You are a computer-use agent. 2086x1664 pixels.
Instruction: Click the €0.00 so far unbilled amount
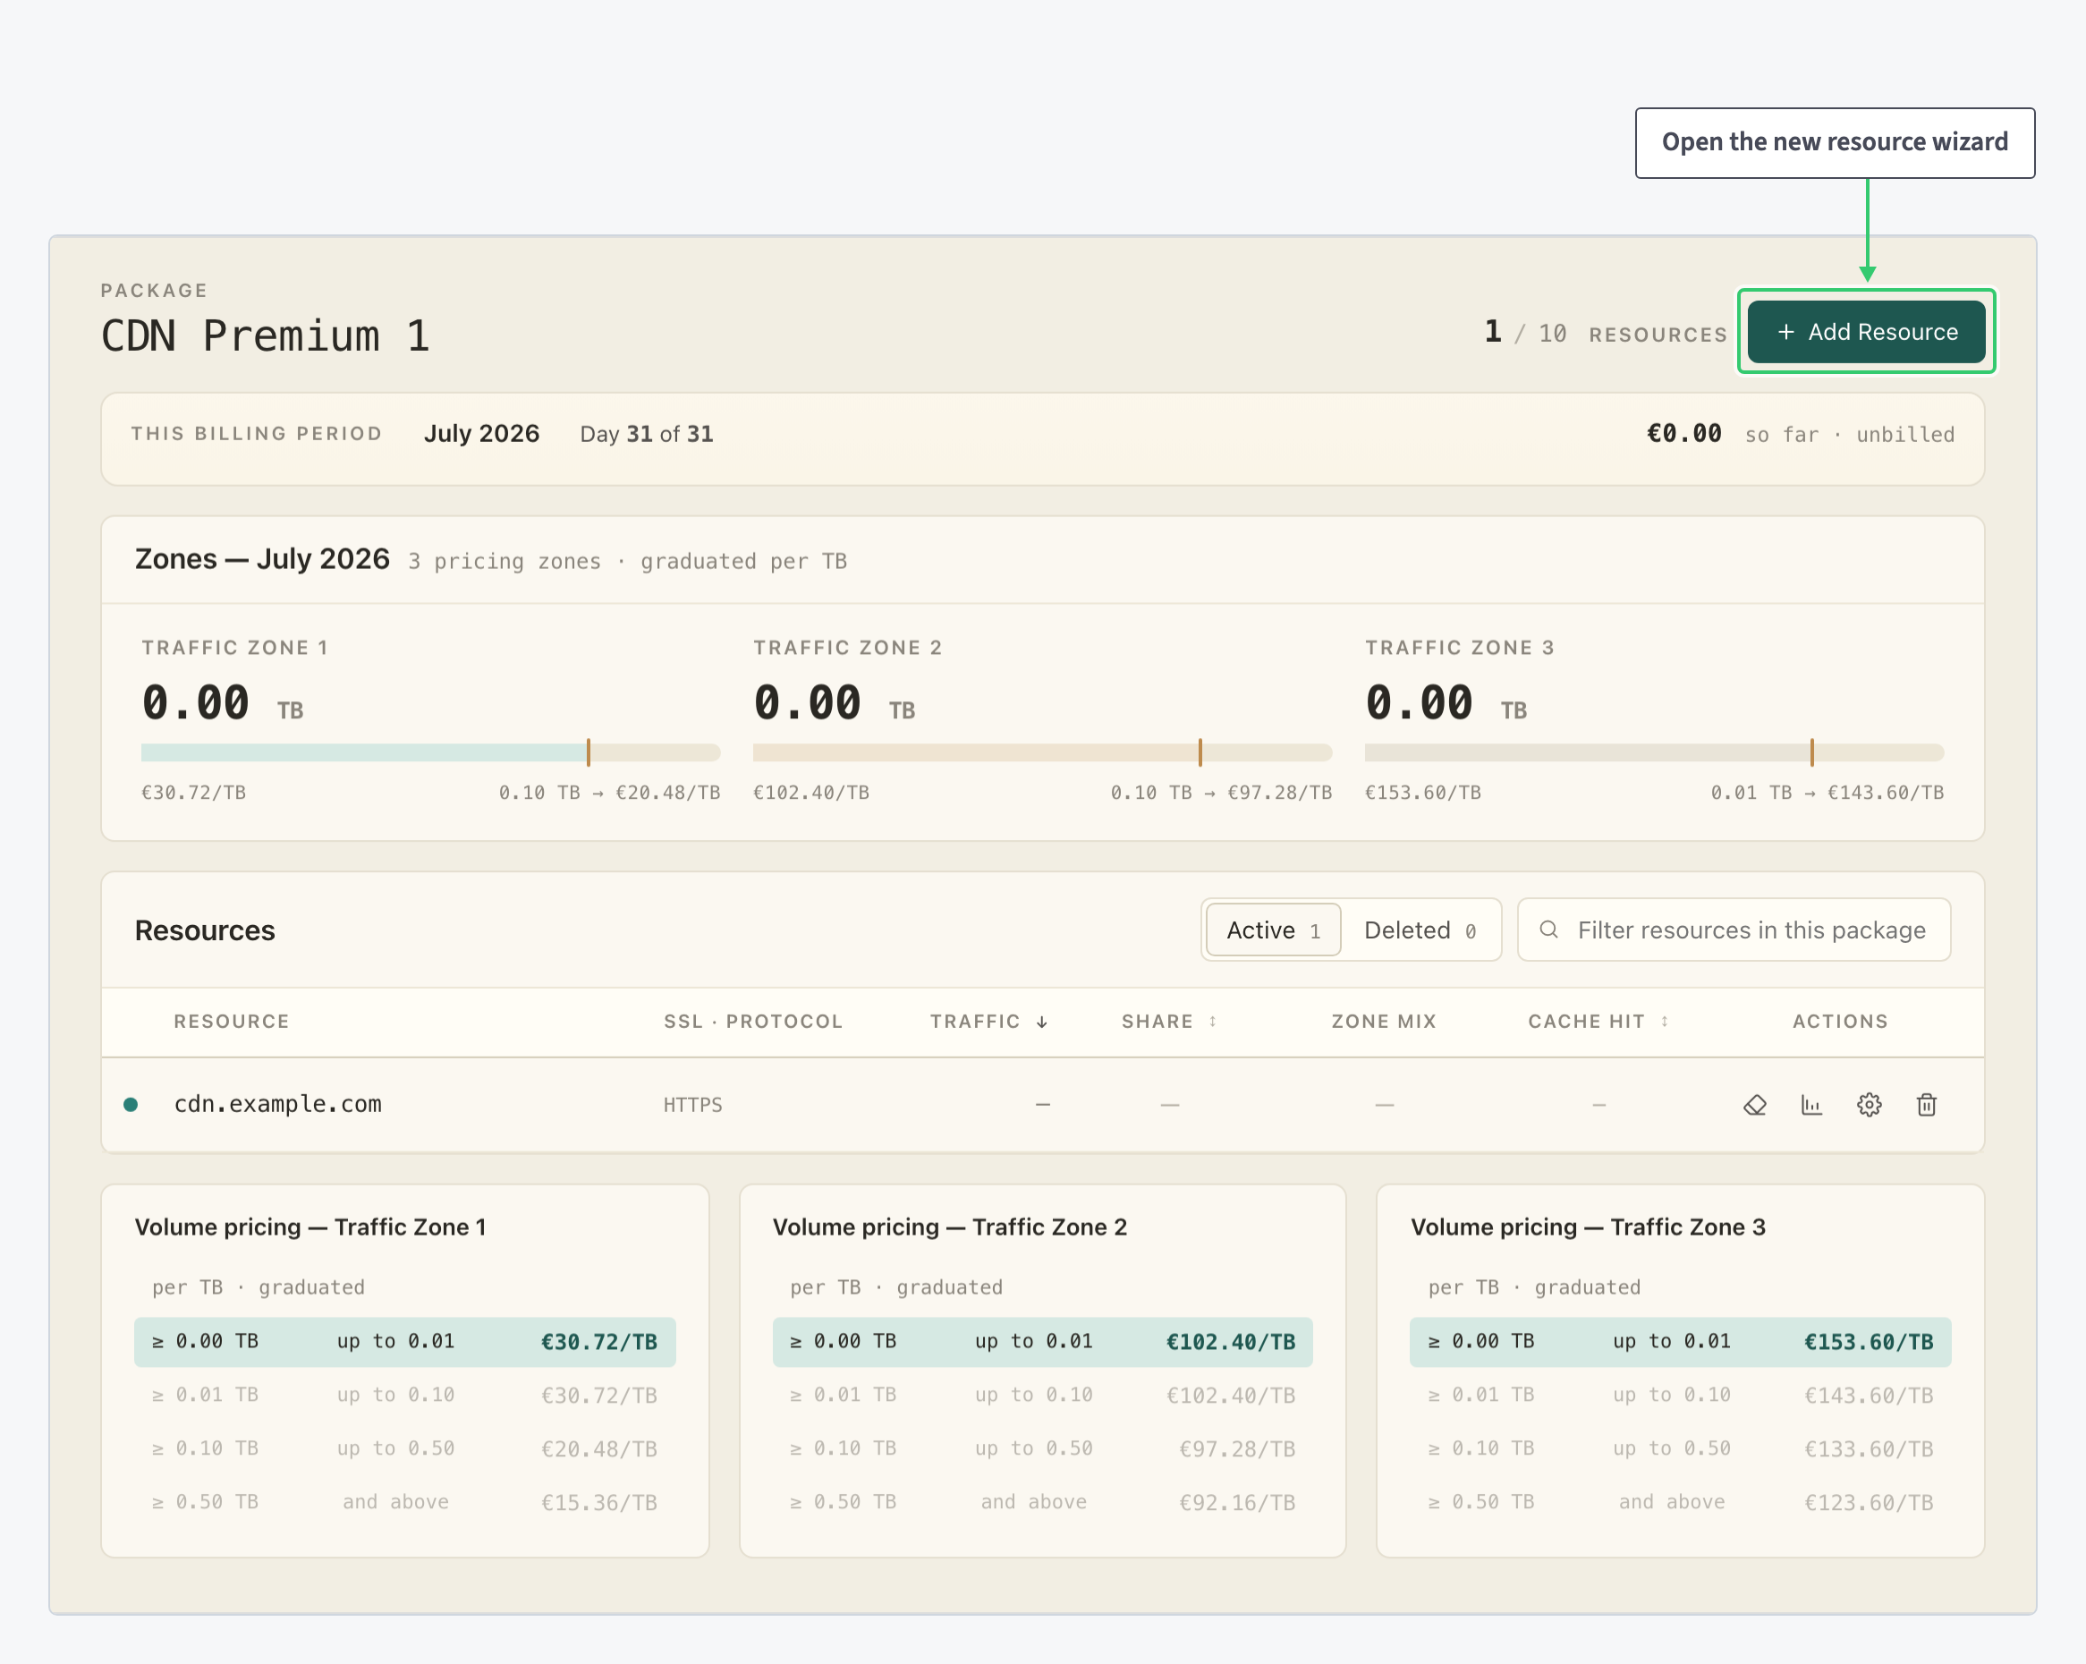[x=1801, y=433]
